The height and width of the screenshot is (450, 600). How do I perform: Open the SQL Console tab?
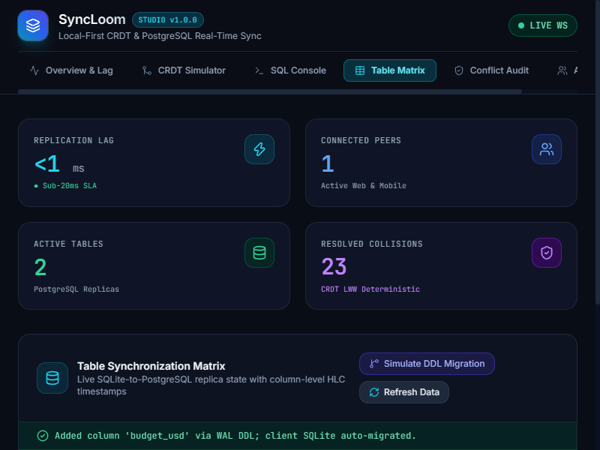pos(291,70)
